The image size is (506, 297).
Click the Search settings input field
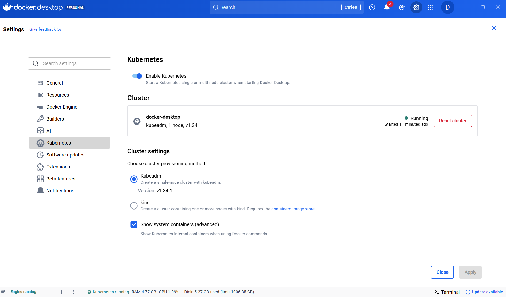(69, 63)
